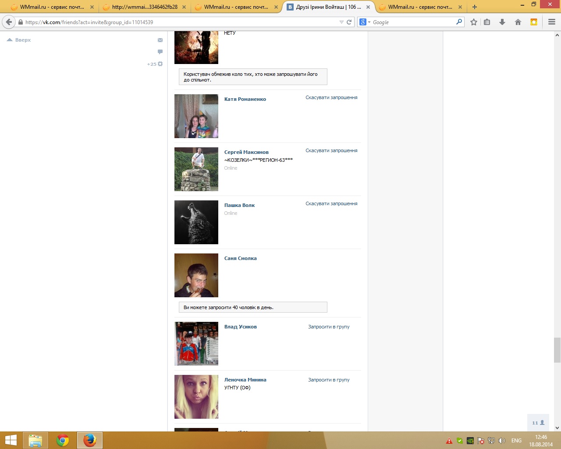This screenshot has width=561, height=449.
Task: Click Влад Усиков's profile photo
Action: (x=196, y=344)
